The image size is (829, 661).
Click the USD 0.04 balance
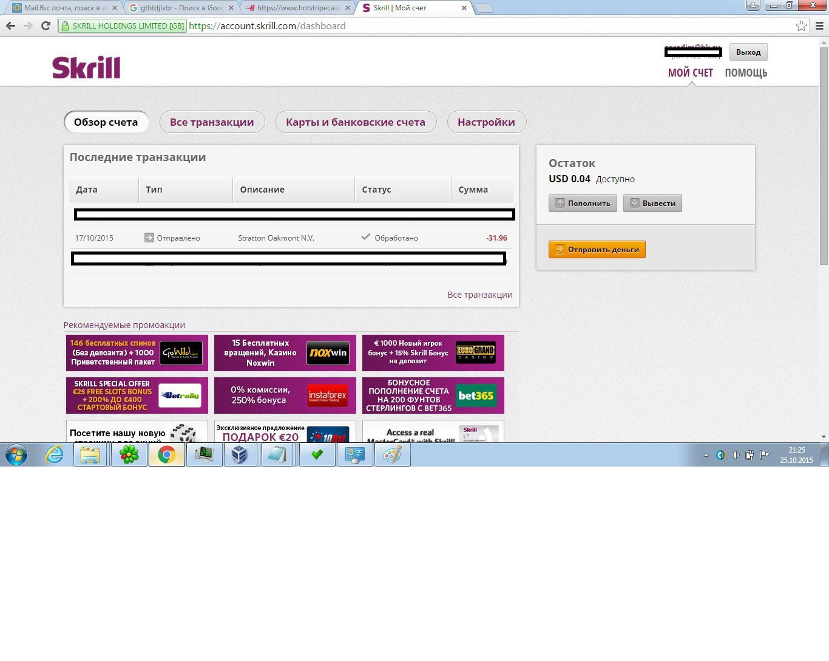[x=569, y=179]
